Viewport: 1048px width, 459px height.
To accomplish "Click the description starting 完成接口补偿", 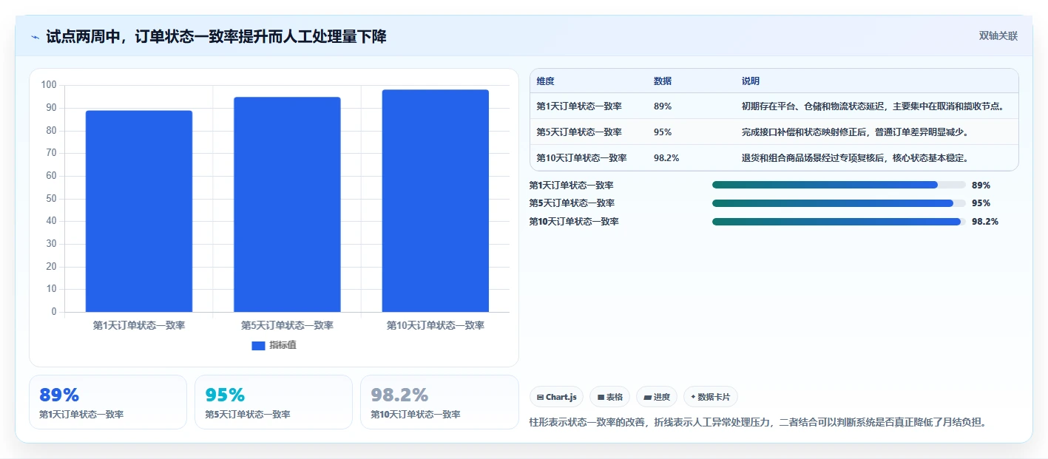I will pyautogui.click(x=856, y=132).
